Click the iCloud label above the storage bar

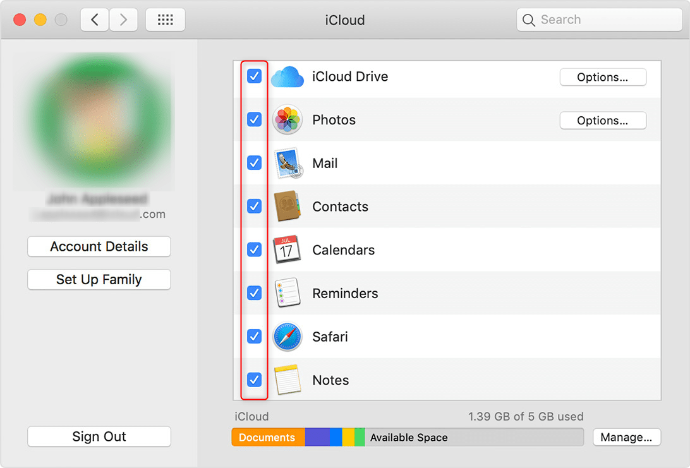tap(251, 417)
